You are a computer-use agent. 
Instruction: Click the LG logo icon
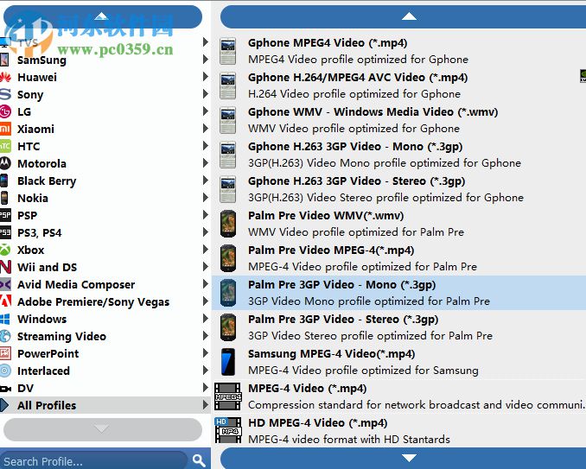coord(5,111)
